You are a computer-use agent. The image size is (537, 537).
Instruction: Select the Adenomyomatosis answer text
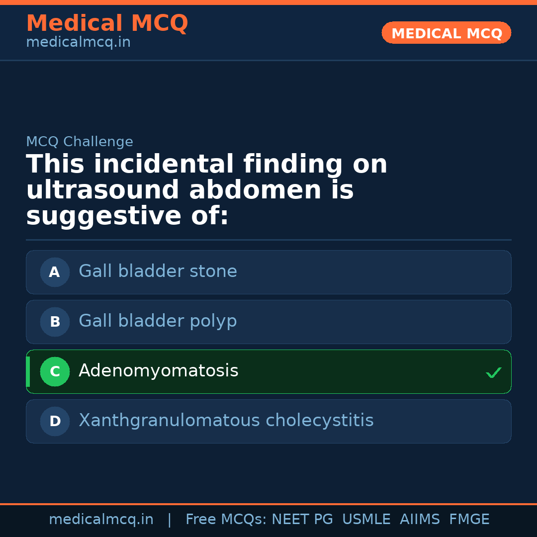pyautogui.click(x=158, y=371)
